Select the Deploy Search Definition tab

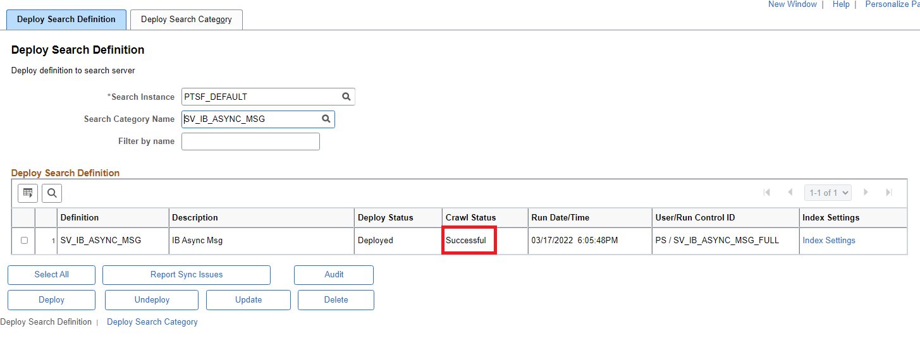pos(66,20)
